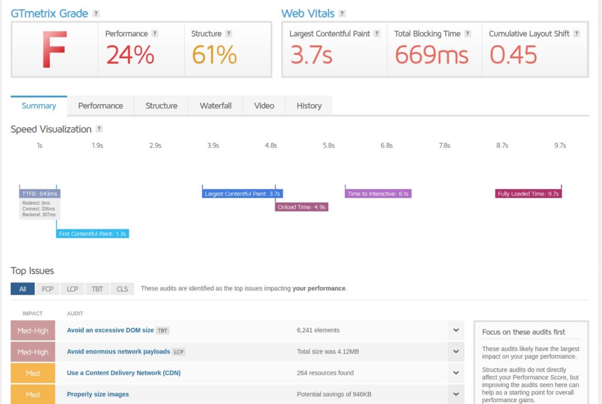Click help icon next to GTmetrix Grade
This screenshot has width=602, height=404.
point(96,14)
